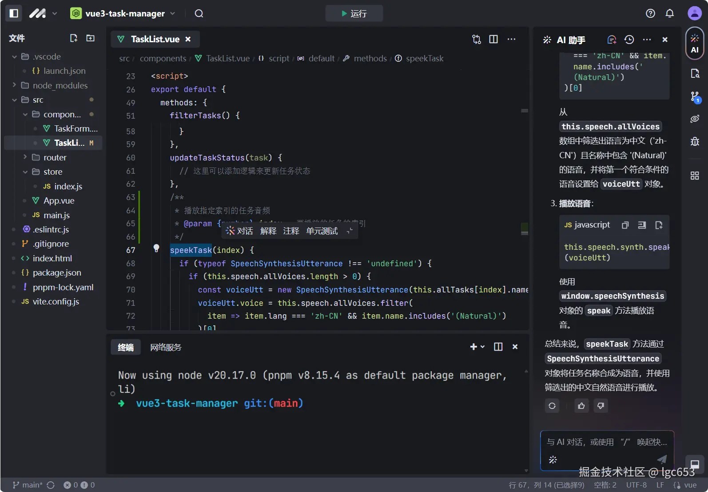Screen dimensions: 708x492
Task: Click the new folder icon in explorer
Action: tap(90, 38)
